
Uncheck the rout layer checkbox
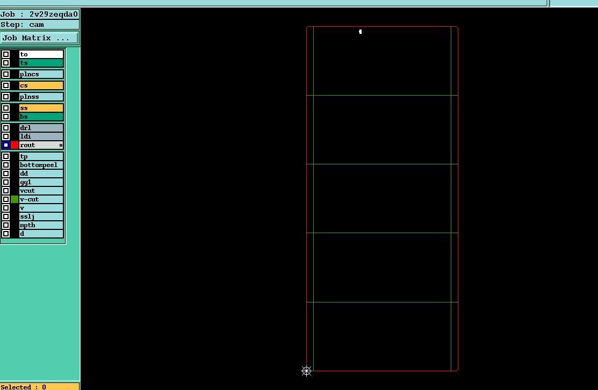coord(6,145)
